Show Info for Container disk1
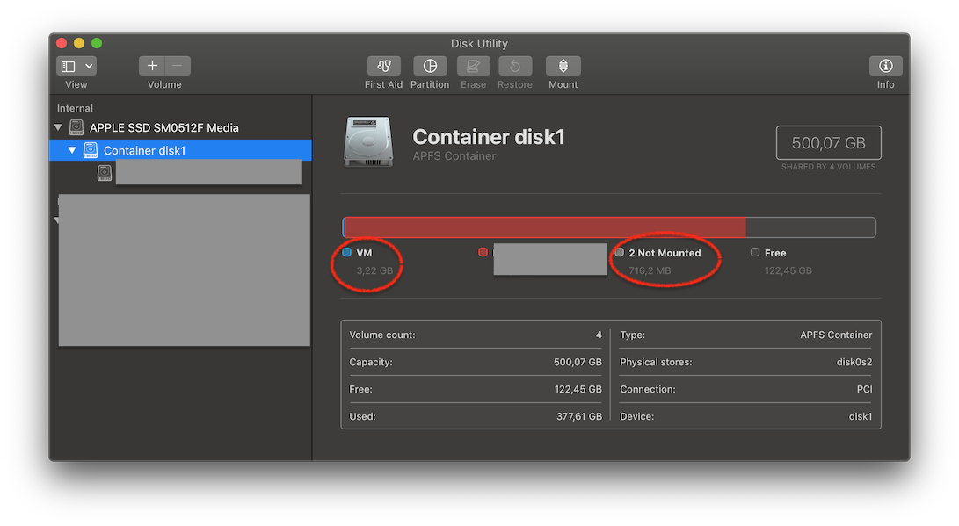 tap(885, 66)
